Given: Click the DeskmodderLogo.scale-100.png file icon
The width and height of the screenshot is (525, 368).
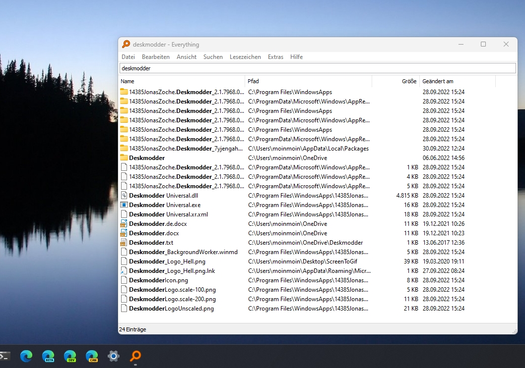Looking at the screenshot, I should coord(124,289).
